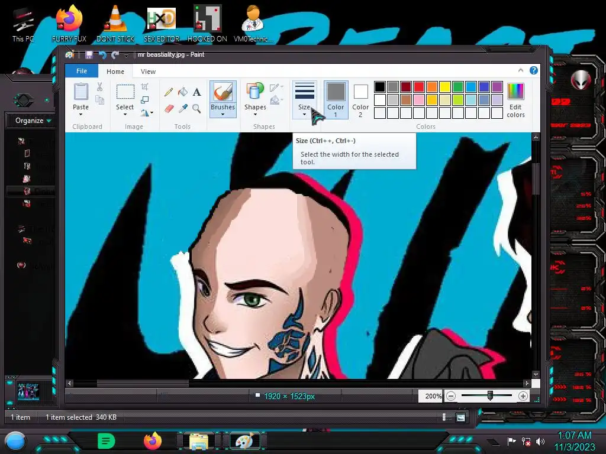The width and height of the screenshot is (606, 454).
Task: Open the shape Fill dropdown
Action: pyautogui.click(x=276, y=100)
